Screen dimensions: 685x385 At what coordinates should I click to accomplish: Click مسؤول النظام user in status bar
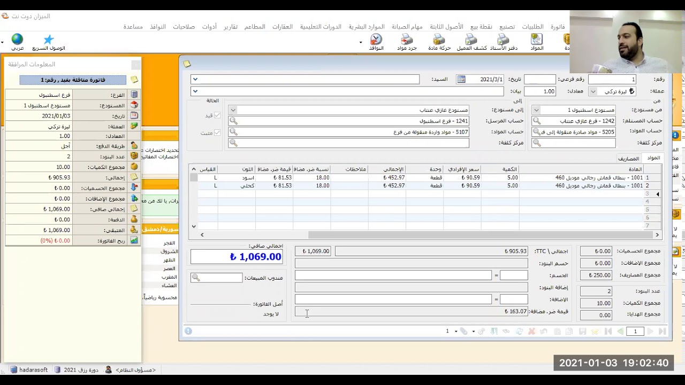[131, 369]
